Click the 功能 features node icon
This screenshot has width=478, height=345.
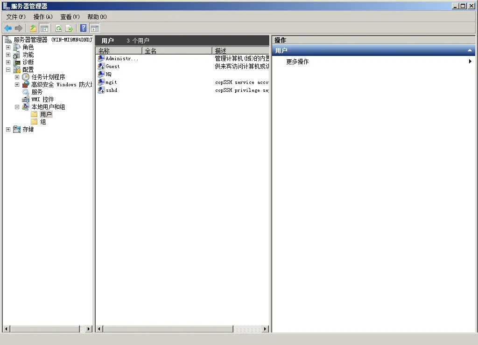[17, 55]
